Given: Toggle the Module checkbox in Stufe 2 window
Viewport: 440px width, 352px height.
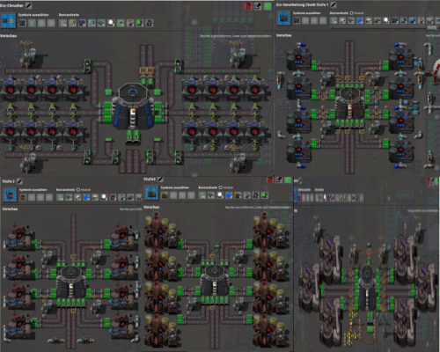Looking at the screenshot, I should tap(78, 190).
